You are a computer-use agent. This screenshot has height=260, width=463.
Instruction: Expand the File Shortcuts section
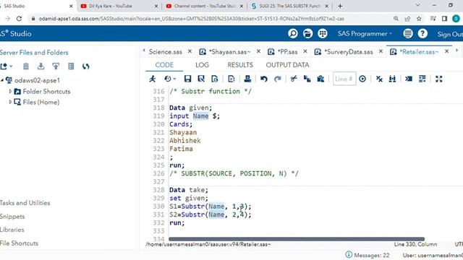[20, 243]
